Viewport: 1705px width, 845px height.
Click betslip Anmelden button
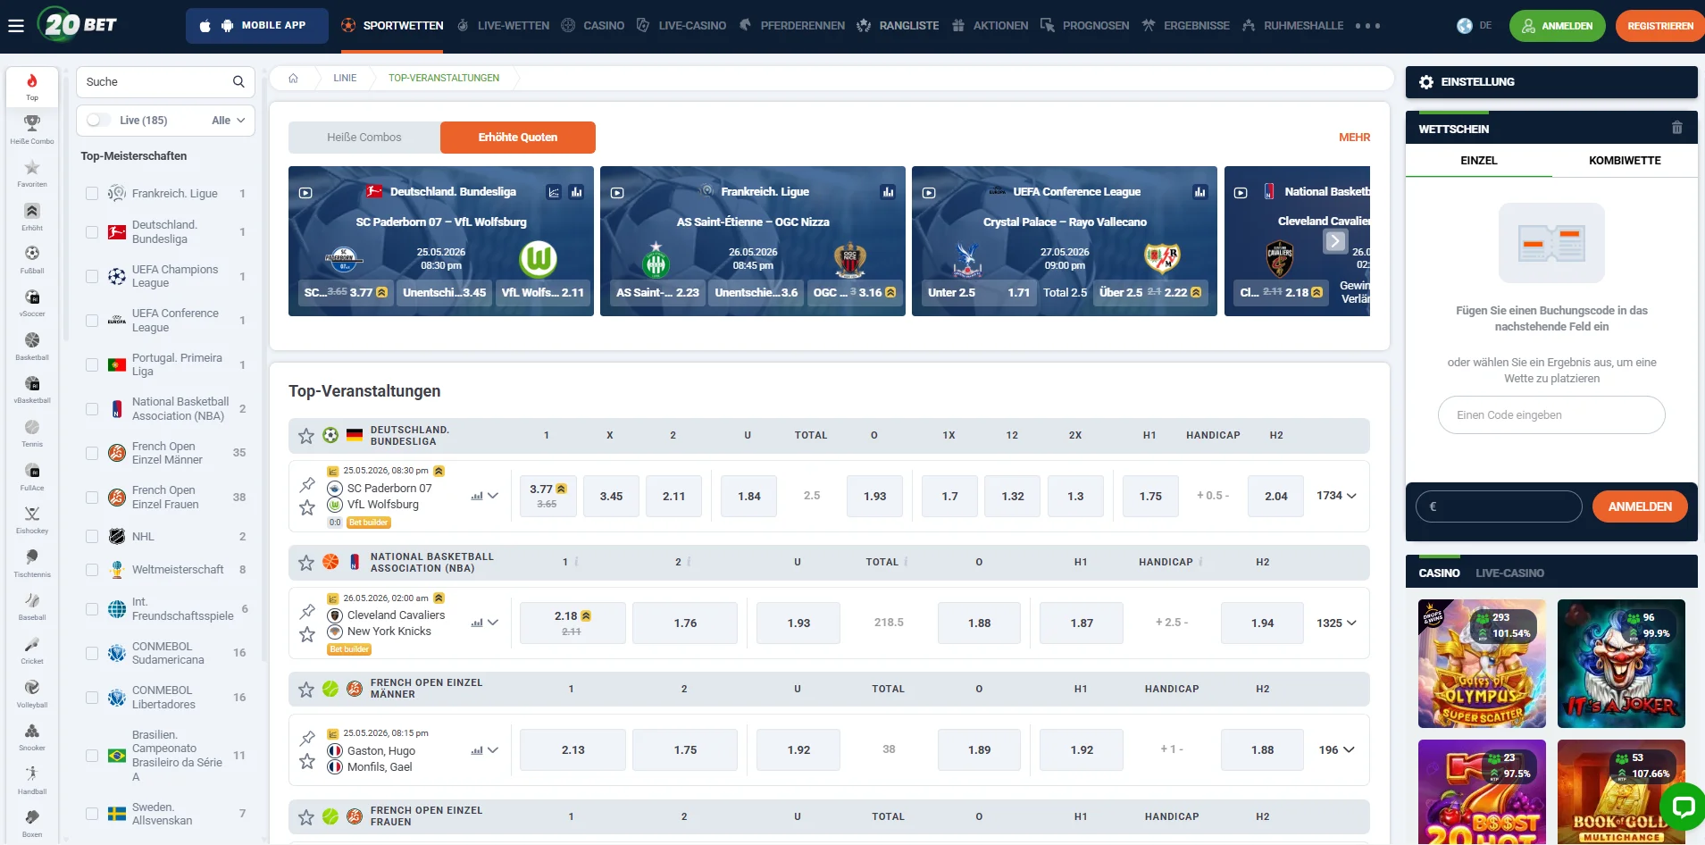pyautogui.click(x=1640, y=506)
